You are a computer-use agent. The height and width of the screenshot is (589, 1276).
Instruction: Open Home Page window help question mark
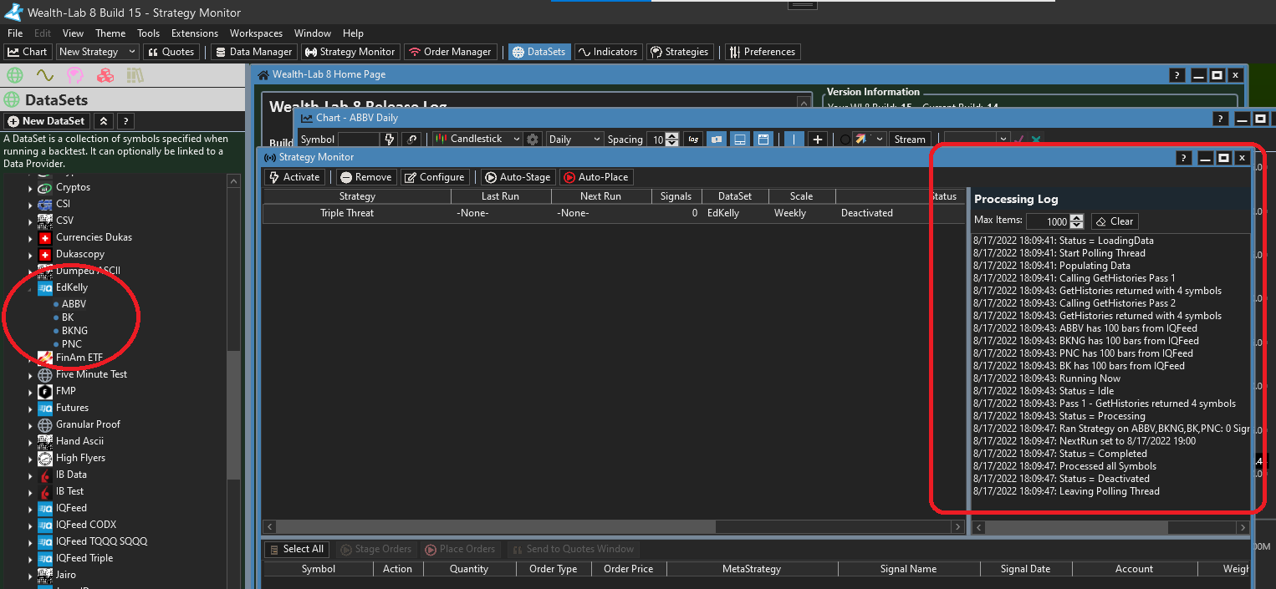tap(1176, 75)
